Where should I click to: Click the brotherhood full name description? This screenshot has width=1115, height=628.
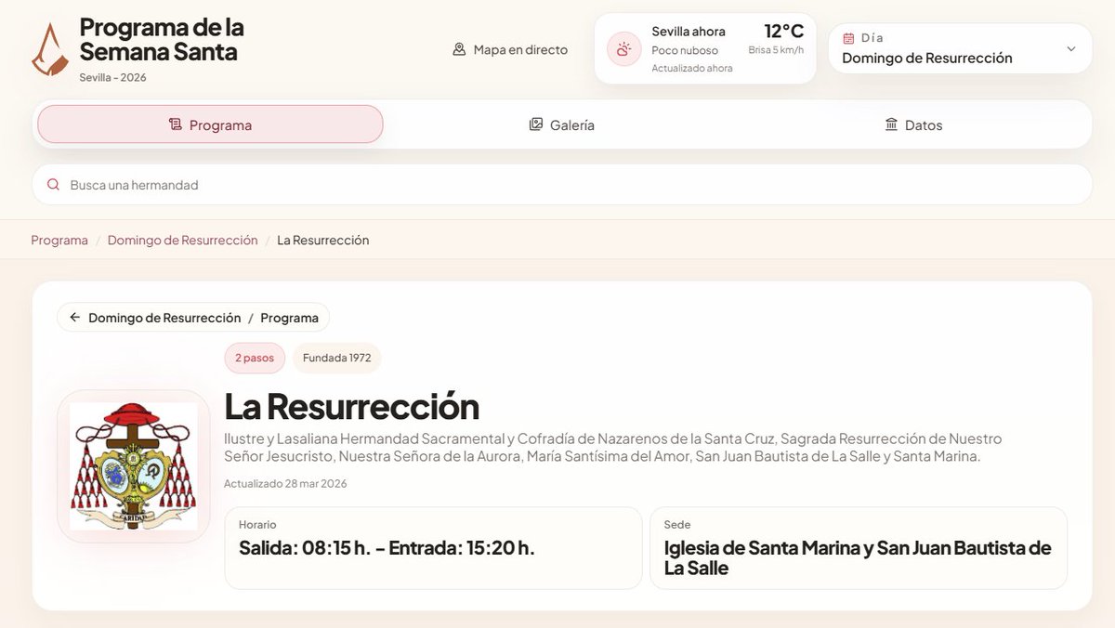pos(613,447)
